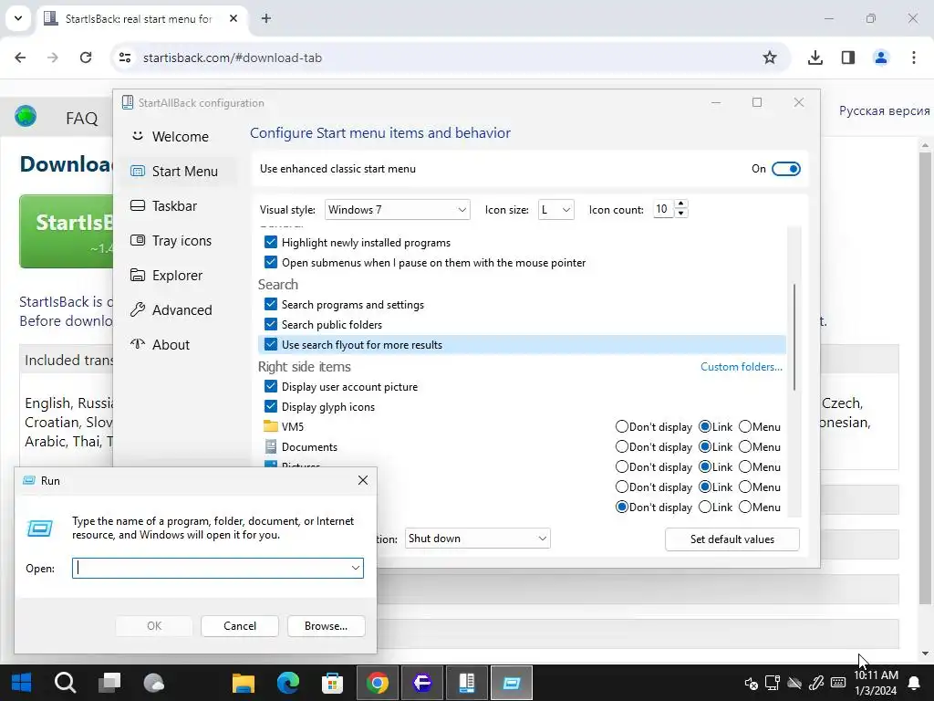This screenshot has height=701, width=934.
Task: Select Menu option for Documents
Action: point(745,446)
